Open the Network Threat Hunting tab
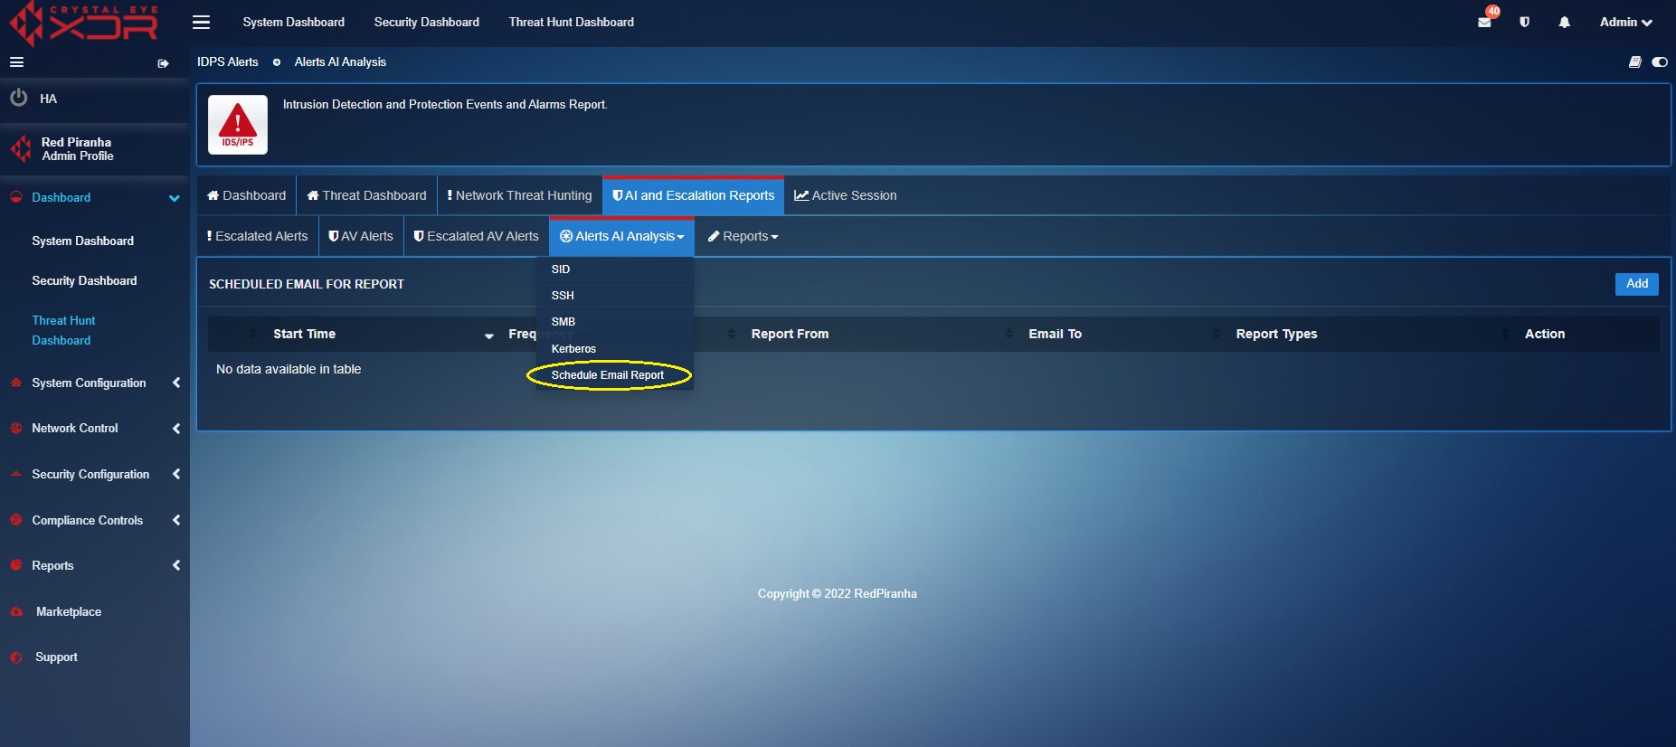 coord(520,195)
